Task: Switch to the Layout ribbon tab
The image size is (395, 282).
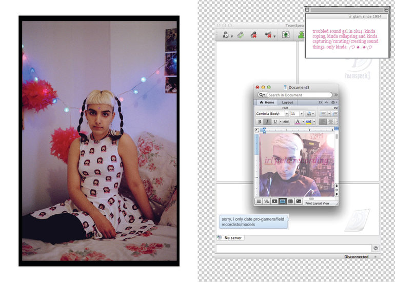Action: (x=287, y=103)
